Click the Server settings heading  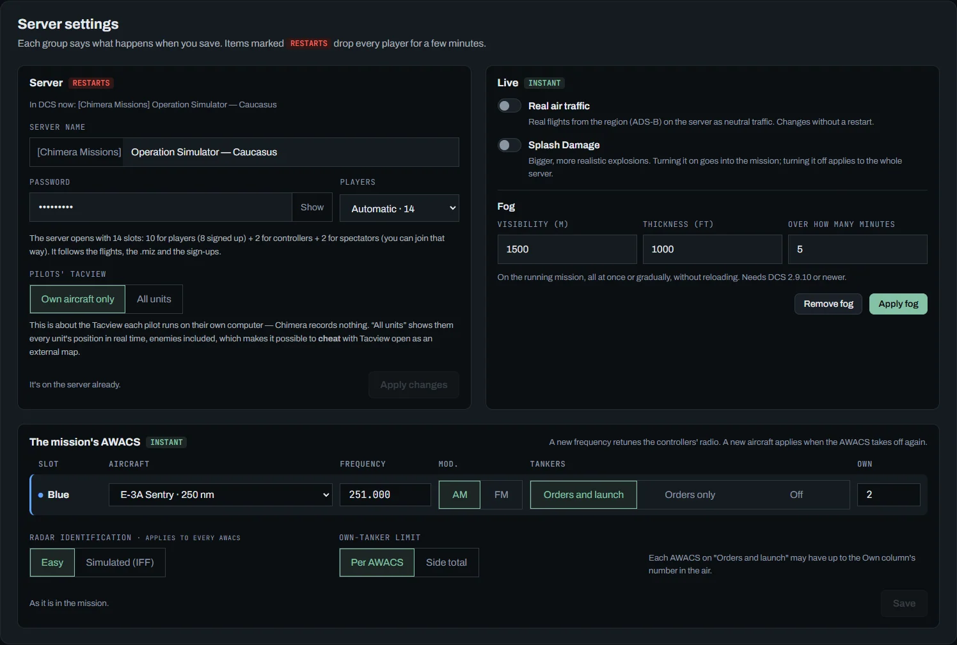(68, 24)
